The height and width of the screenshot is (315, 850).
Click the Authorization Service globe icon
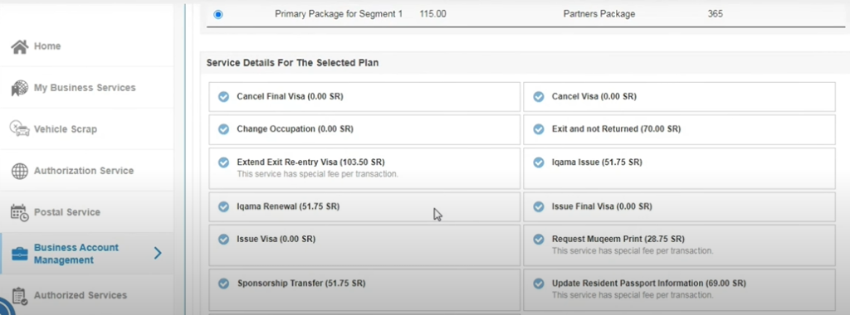(x=20, y=171)
